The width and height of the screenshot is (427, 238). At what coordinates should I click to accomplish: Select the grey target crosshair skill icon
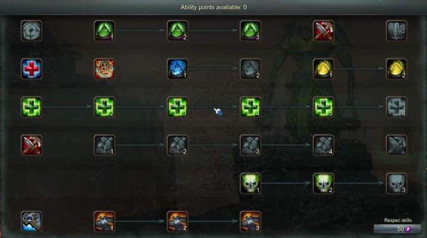tap(32, 31)
